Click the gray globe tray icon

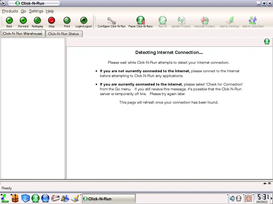[239, 198]
